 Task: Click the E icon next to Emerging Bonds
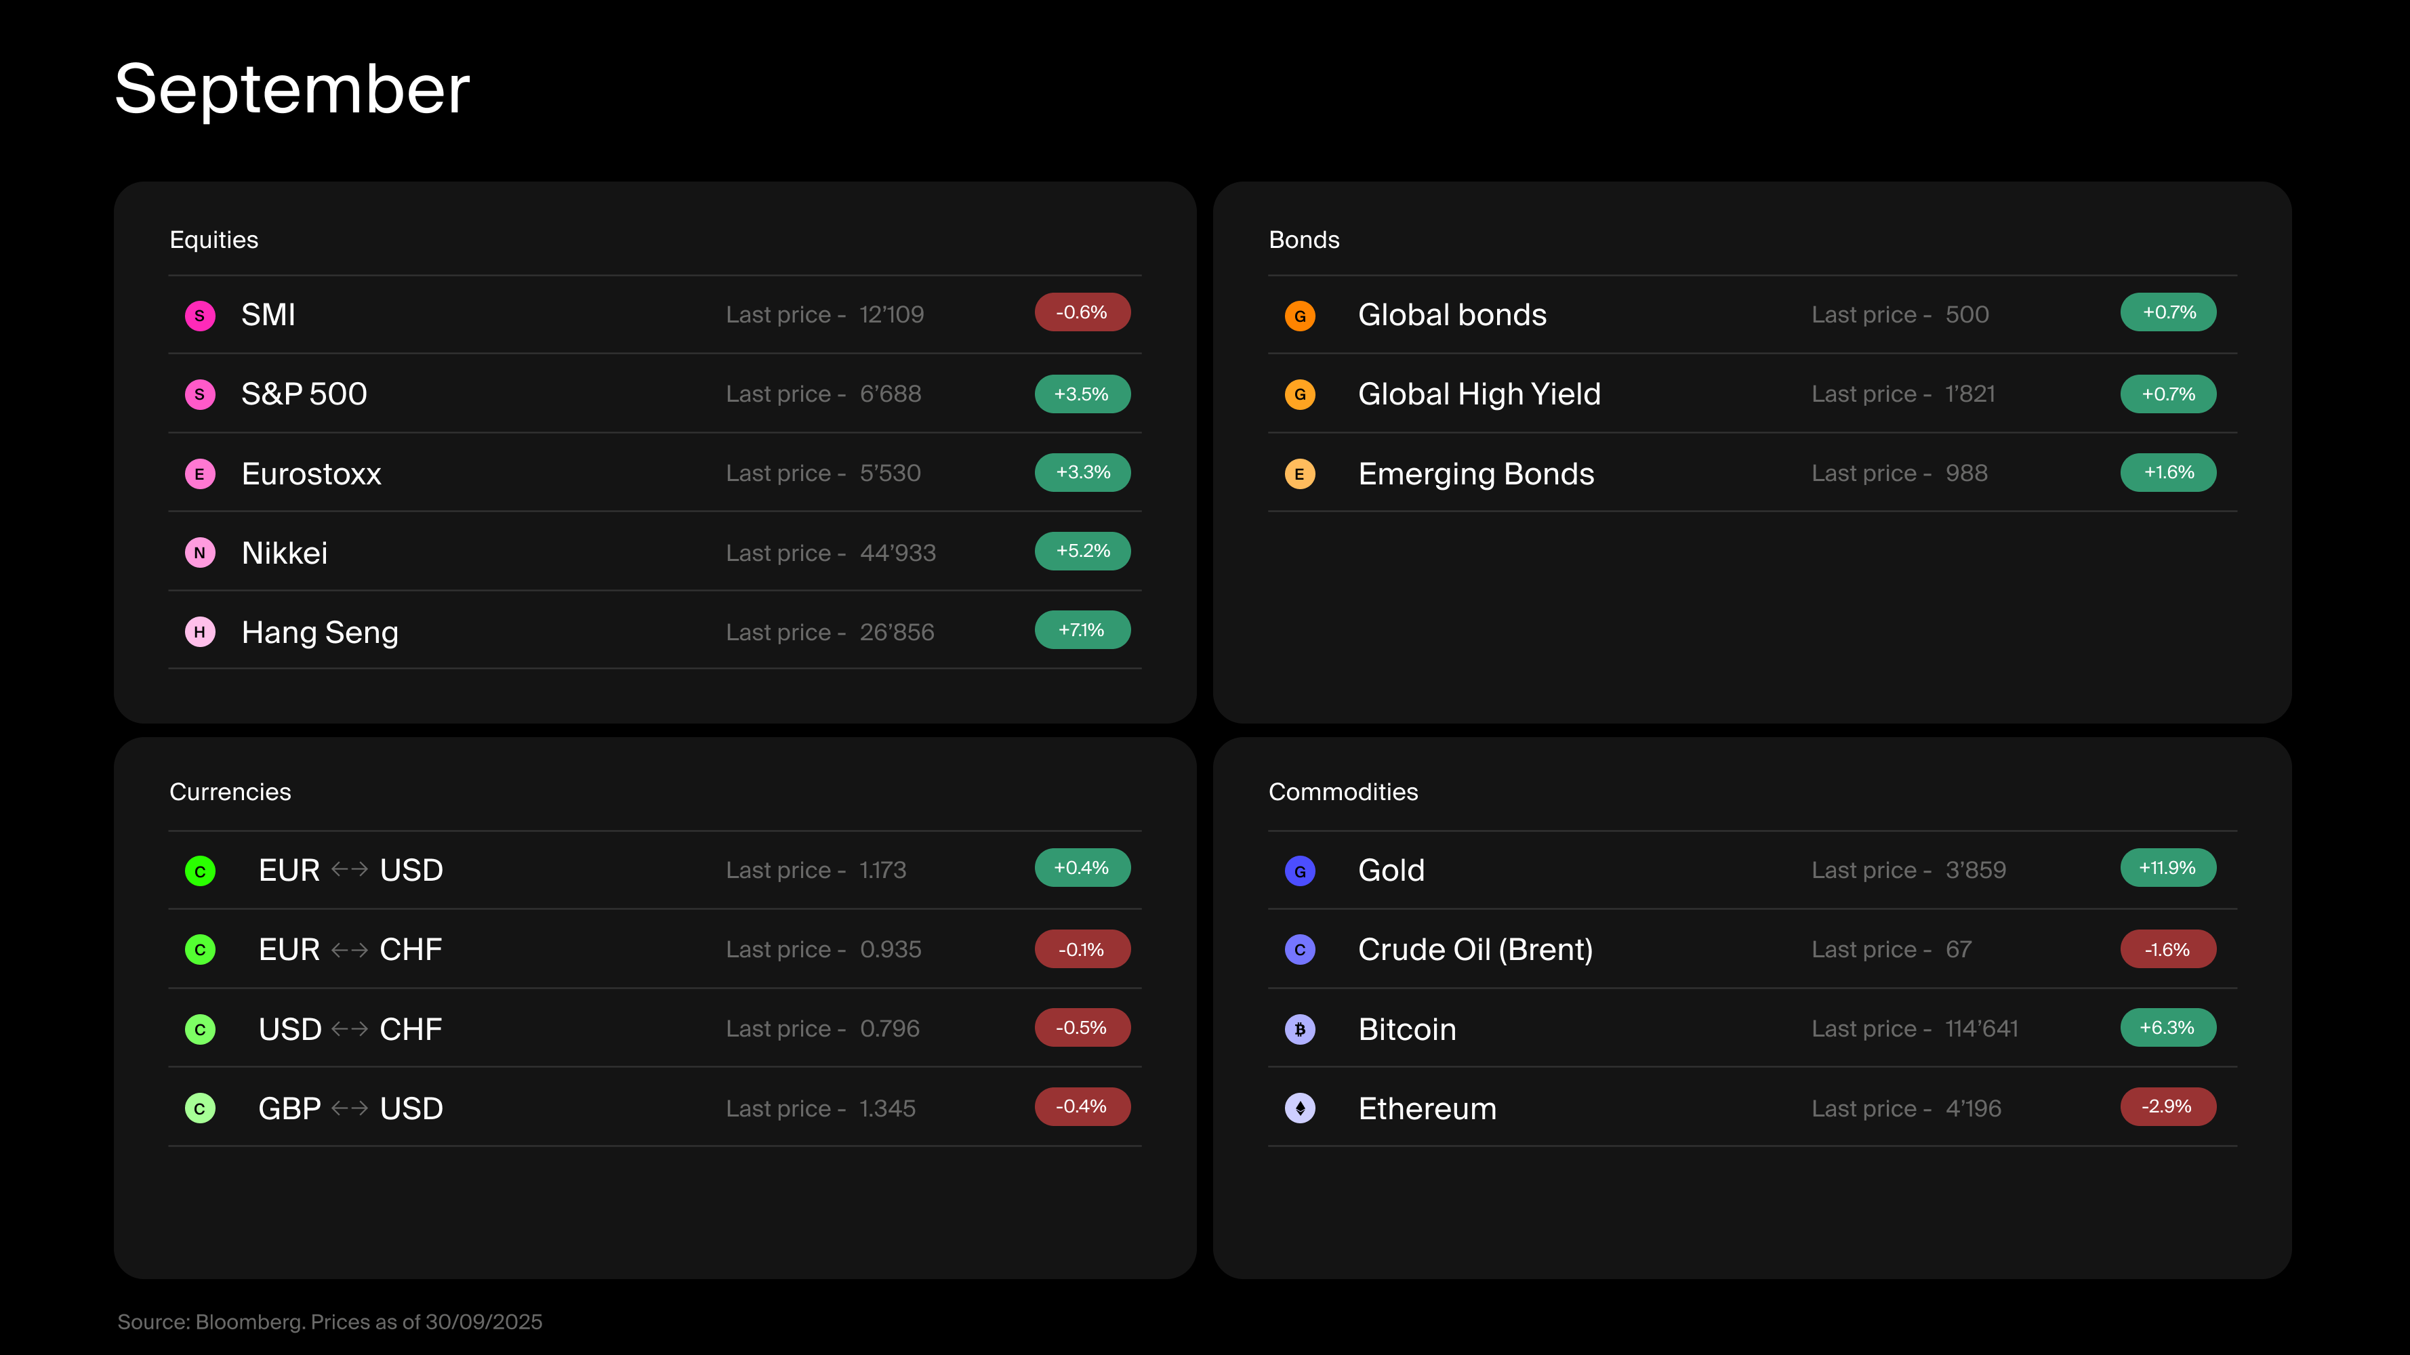(x=1299, y=474)
